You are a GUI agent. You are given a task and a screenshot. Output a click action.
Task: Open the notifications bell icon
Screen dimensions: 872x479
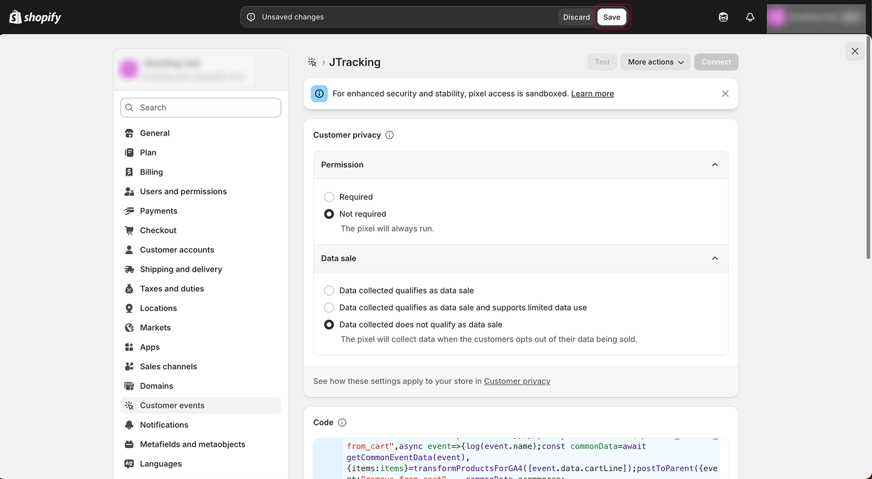point(750,17)
